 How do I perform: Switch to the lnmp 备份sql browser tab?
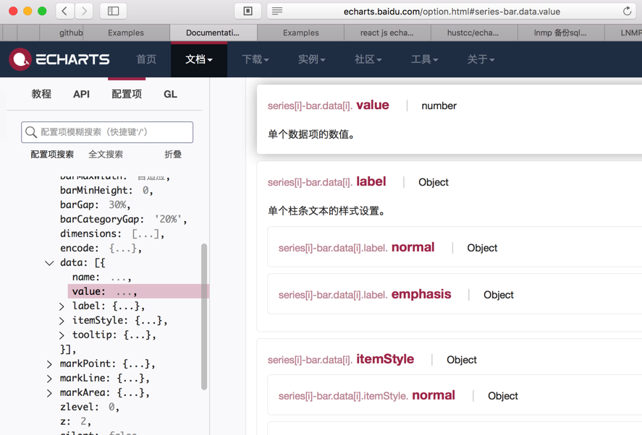[x=560, y=33]
